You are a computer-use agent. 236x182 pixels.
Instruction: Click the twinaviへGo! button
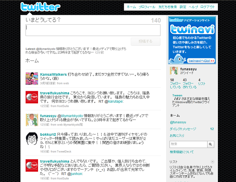click(x=201, y=61)
